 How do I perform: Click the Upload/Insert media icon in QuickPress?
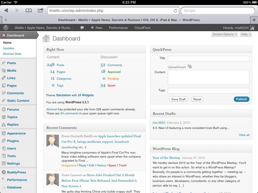[x=189, y=66]
